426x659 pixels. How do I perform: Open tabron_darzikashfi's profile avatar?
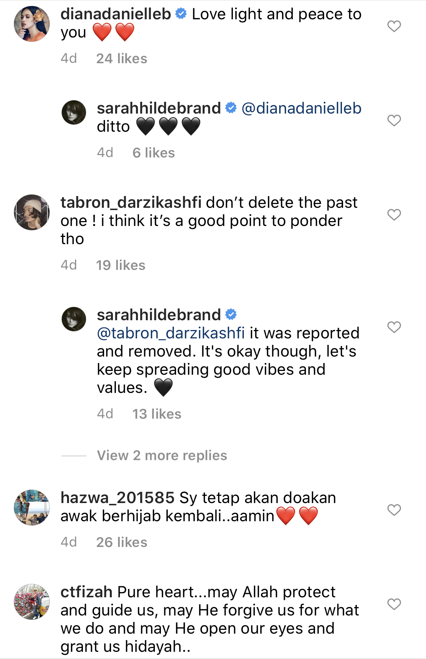[x=32, y=212]
